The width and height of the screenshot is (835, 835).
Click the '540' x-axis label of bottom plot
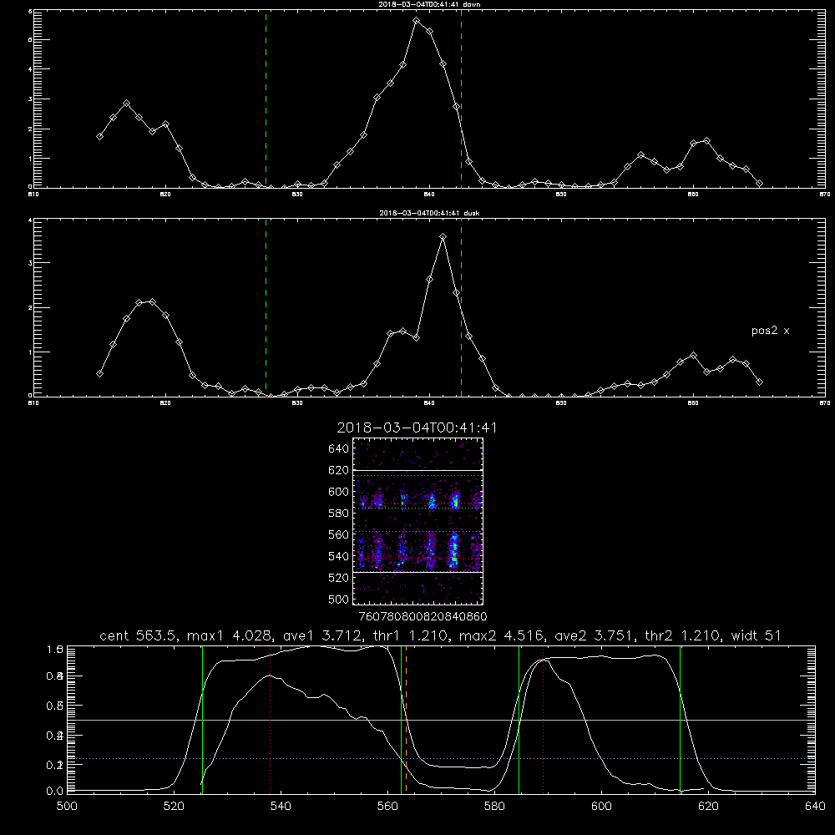(x=281, y=806)
